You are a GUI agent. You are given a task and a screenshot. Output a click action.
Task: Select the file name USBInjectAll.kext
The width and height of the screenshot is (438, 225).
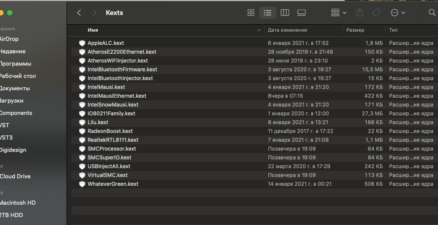coord(109,166)
